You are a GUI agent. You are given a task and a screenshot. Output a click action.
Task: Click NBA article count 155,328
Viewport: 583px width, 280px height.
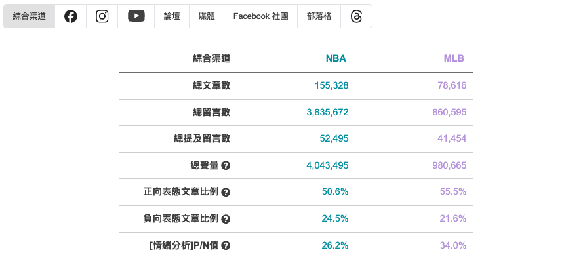click(332, 85)
